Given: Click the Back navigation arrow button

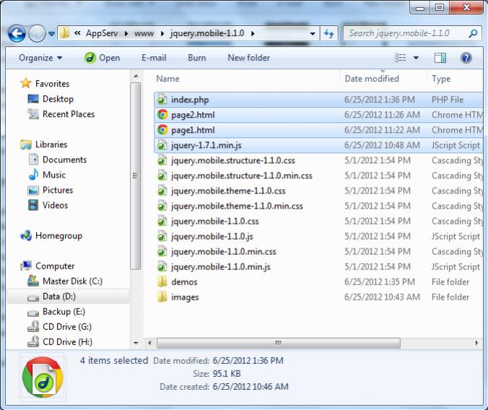Looking at the screenshot, I should tap(17, 33).
